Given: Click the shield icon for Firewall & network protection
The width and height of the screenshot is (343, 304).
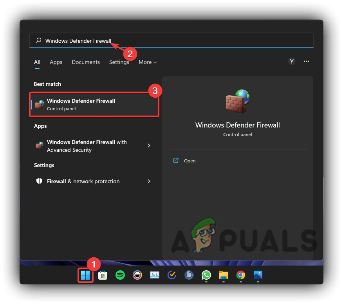Looking at the screenshot, I should [40, 181].
